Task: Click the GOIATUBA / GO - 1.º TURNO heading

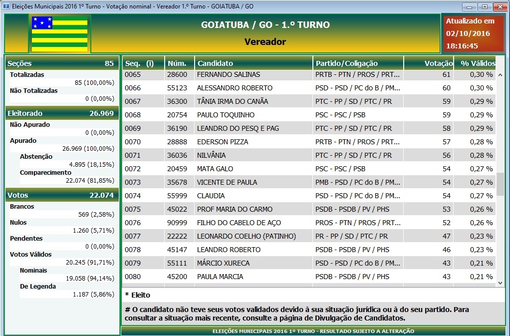Action: click(265, 25)
